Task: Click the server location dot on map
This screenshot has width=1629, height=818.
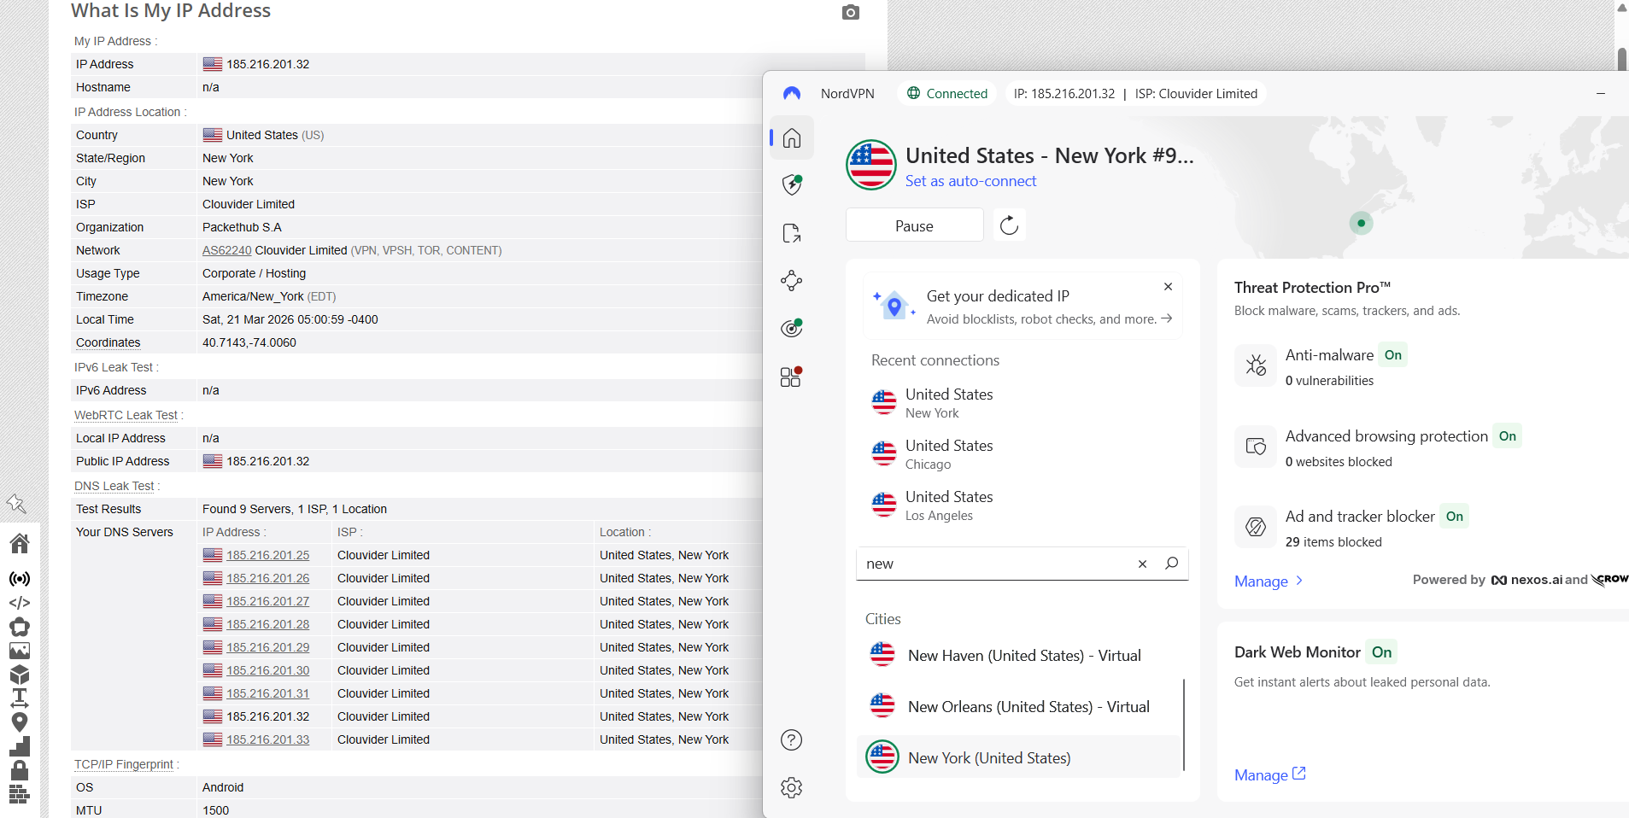Action: point(1361,224)
